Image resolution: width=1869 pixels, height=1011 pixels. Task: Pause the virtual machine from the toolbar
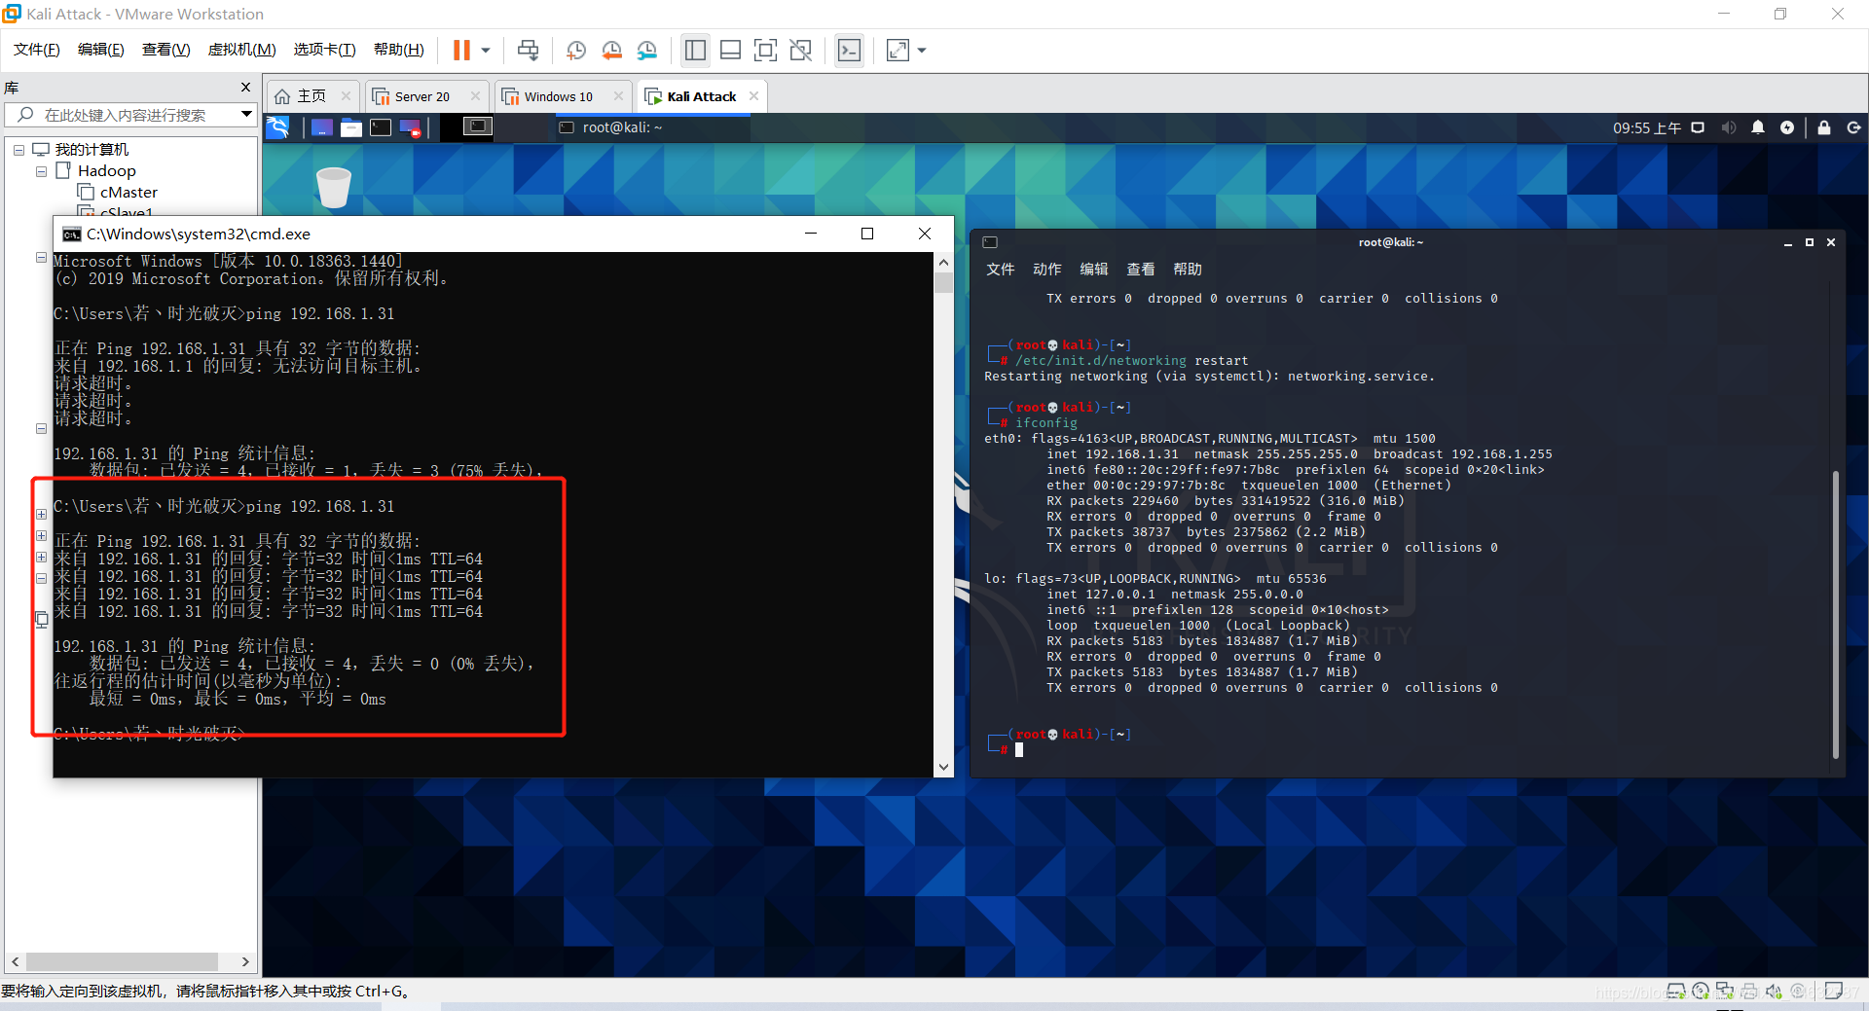[x=461, y=50]
